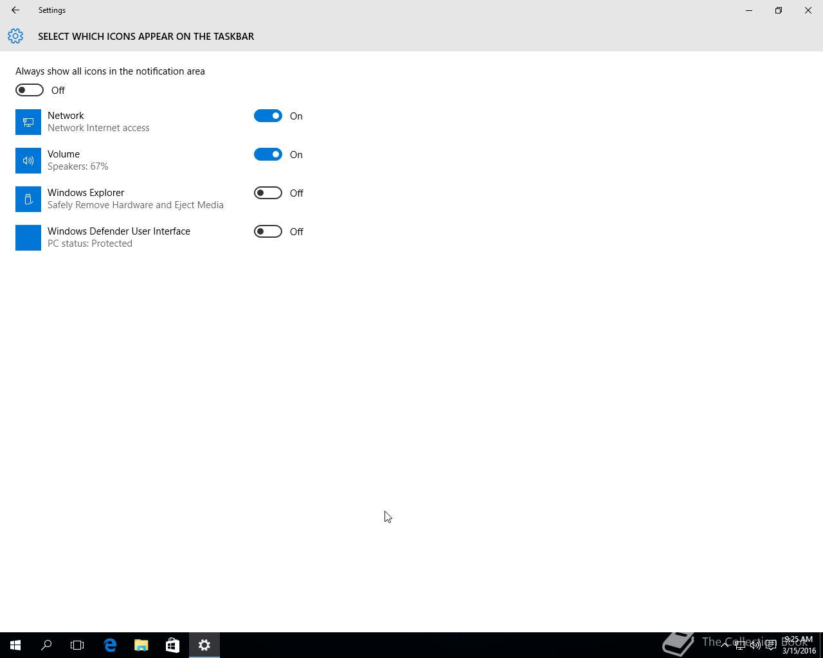Switch off the Volume icon toggle

click(268, 154)
